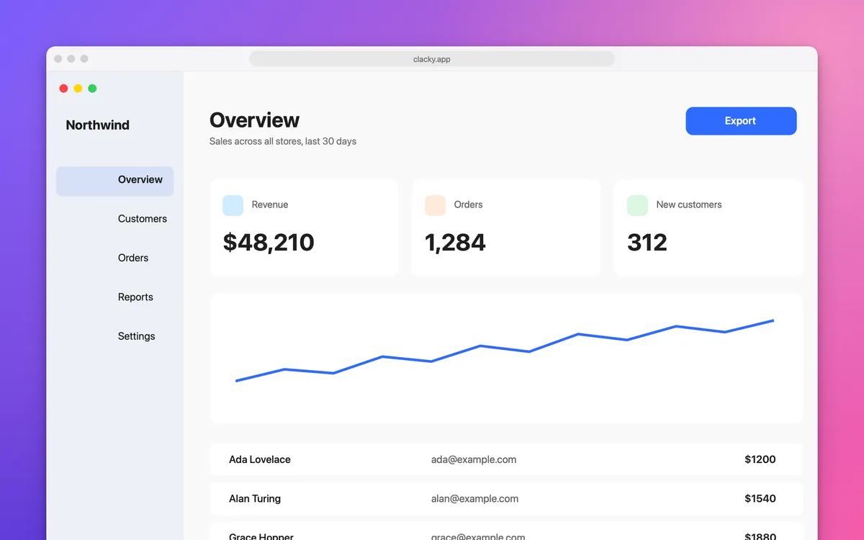Click the orange Orders card icon
Screen dimensions: 864x540
436,205
